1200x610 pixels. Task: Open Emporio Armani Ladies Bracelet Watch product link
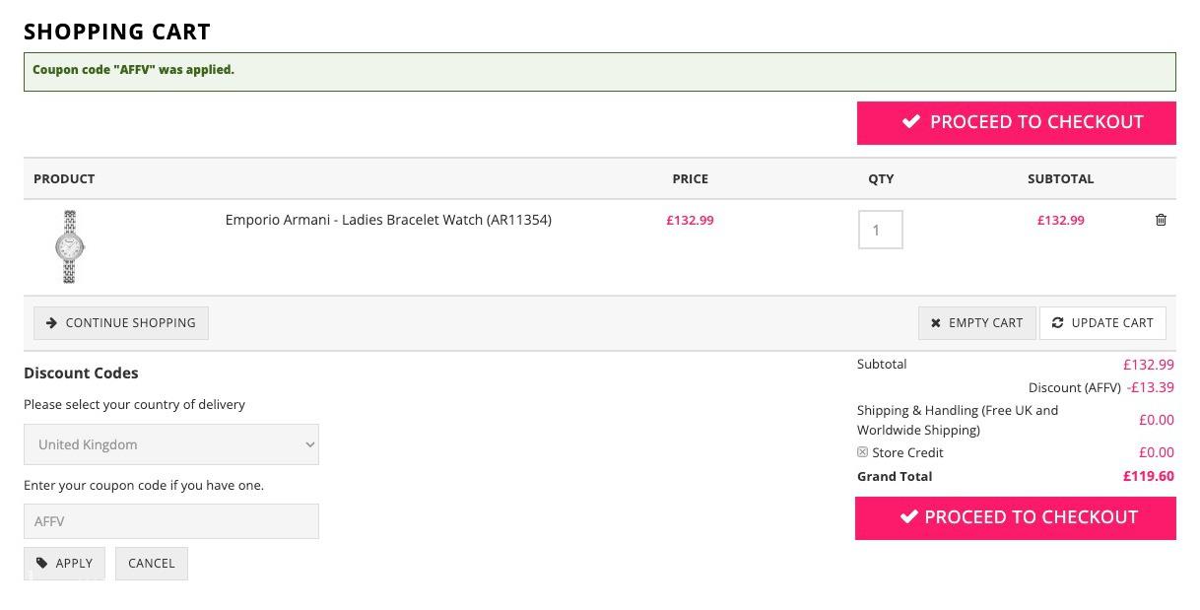click(388, 220)
